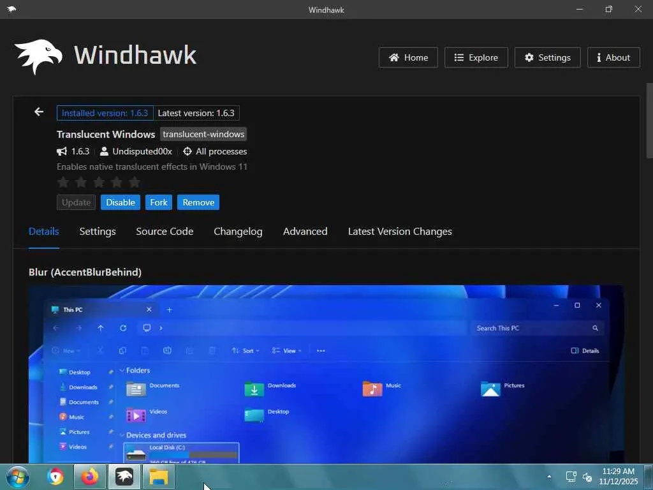Rate the mod two stars

81,182
